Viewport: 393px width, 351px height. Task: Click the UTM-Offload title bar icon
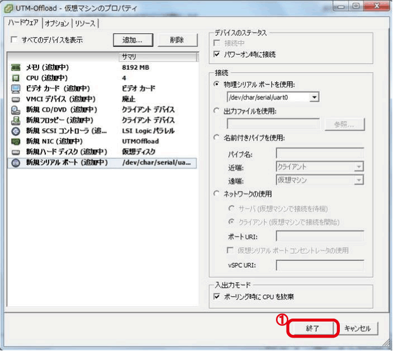click(8, 8)
